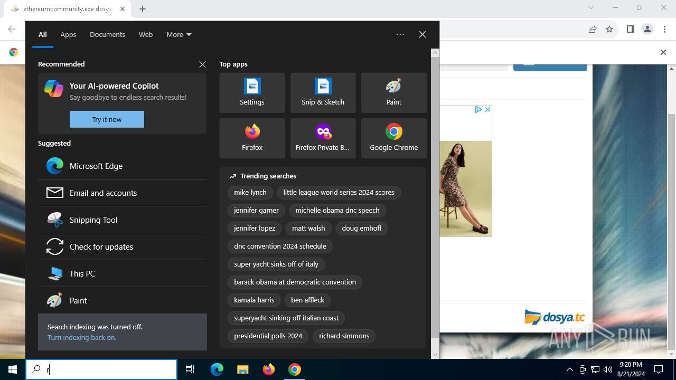The height and width of the screenshot is (380, 676).
Task: Expand the More filter dropdown
Action: pyautogui.click(x=179, y=34)
